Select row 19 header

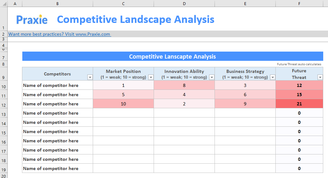click(x=4, y=168)
